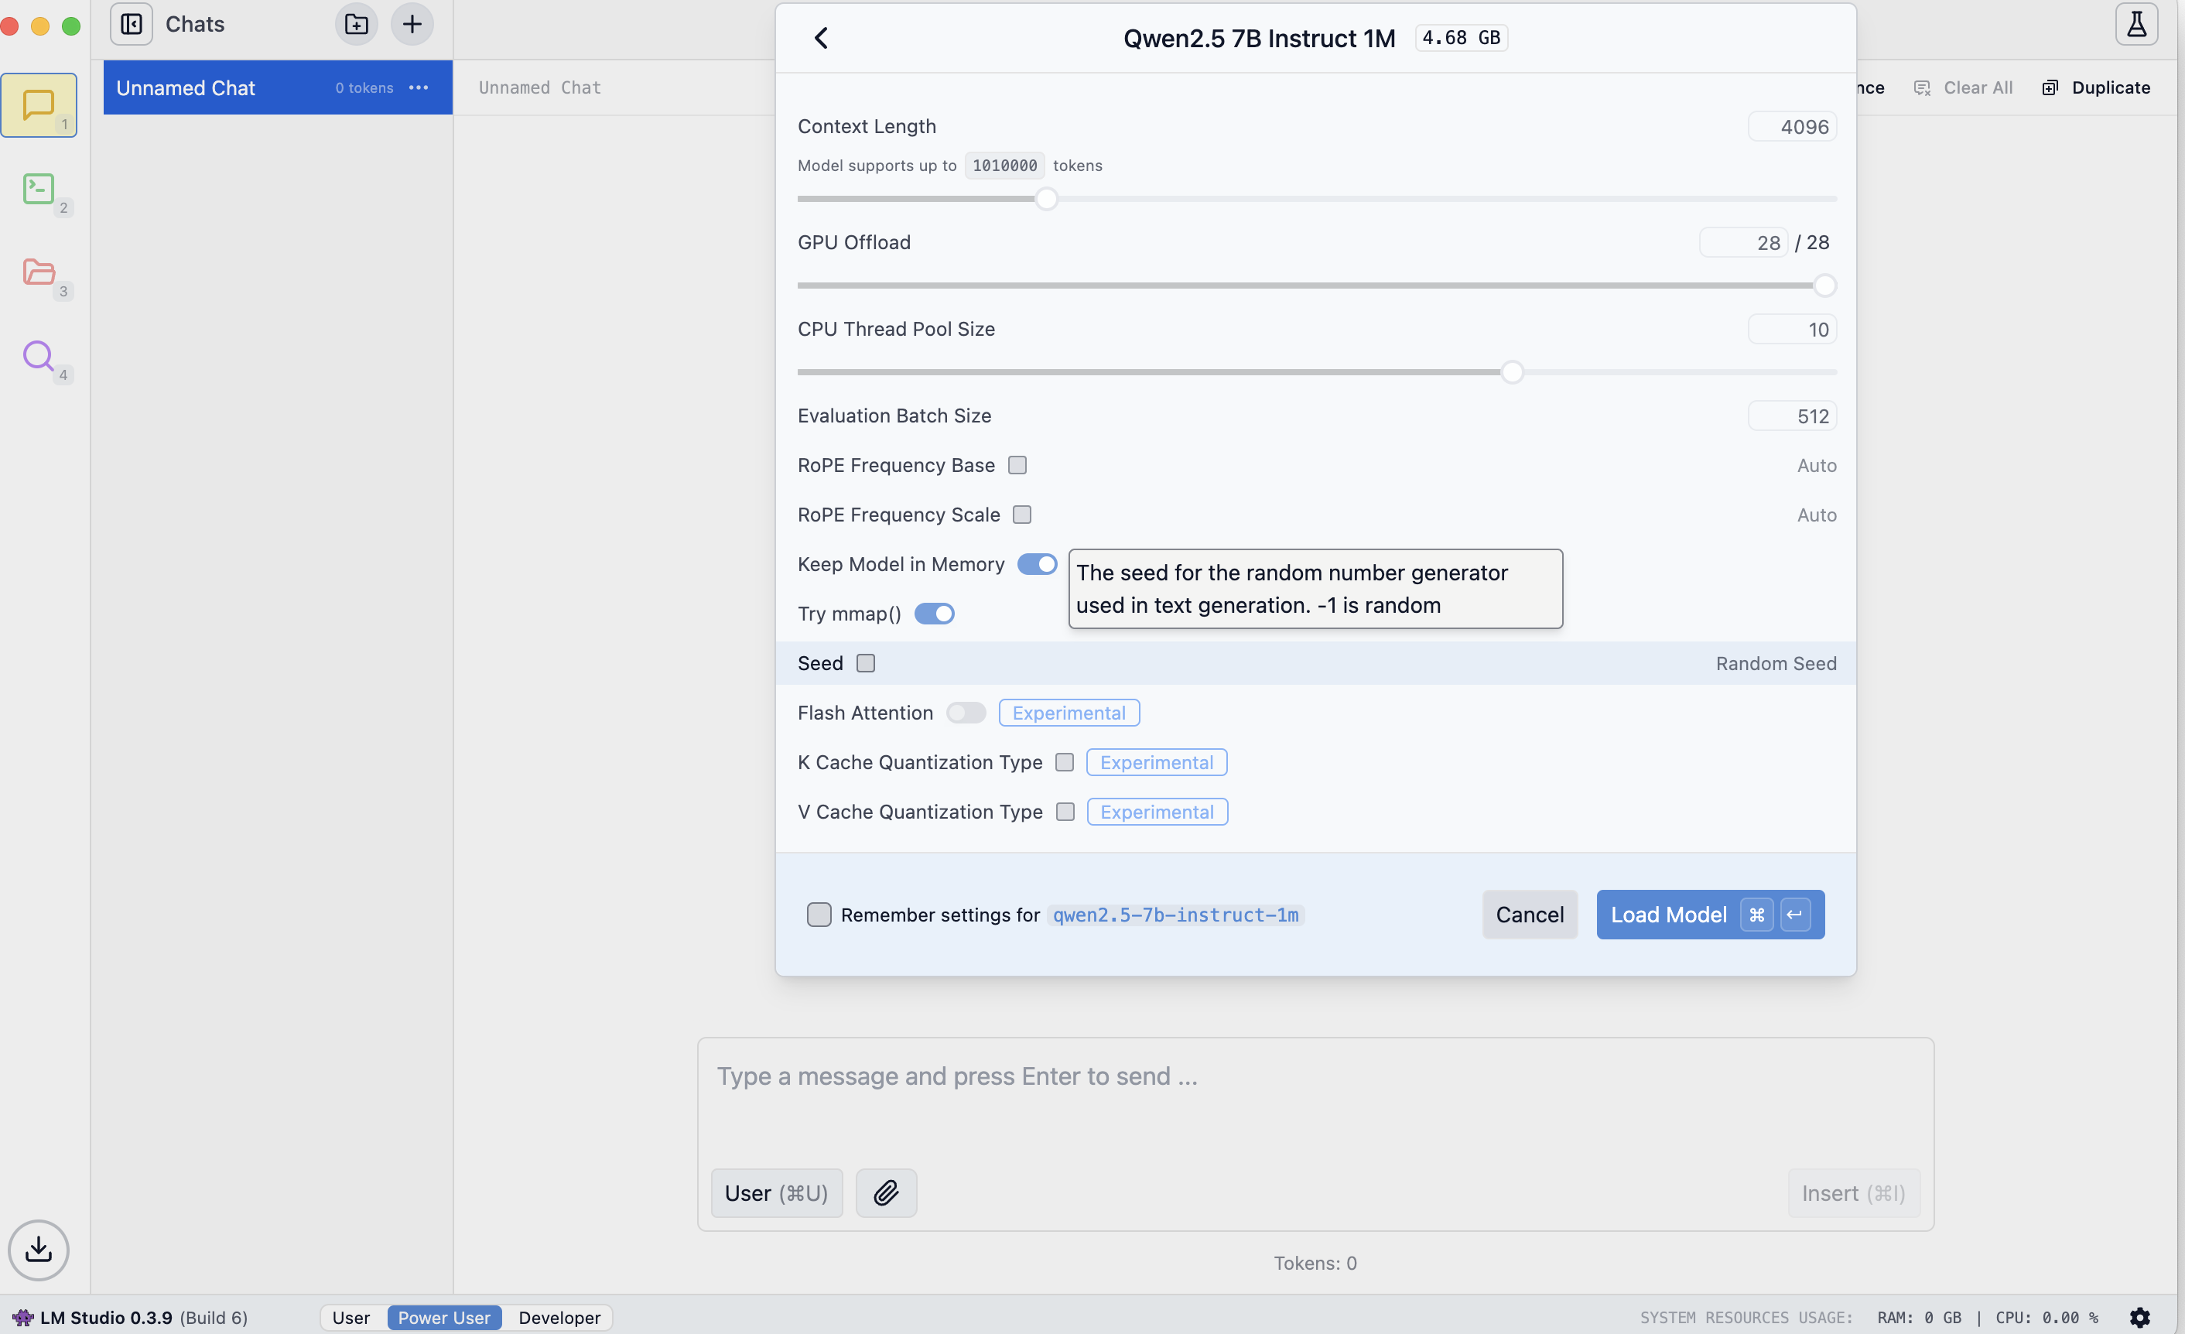Screen dimensions: 2185x1334
Task: Open the Chats sidebar tab icon
Action: 38,104
